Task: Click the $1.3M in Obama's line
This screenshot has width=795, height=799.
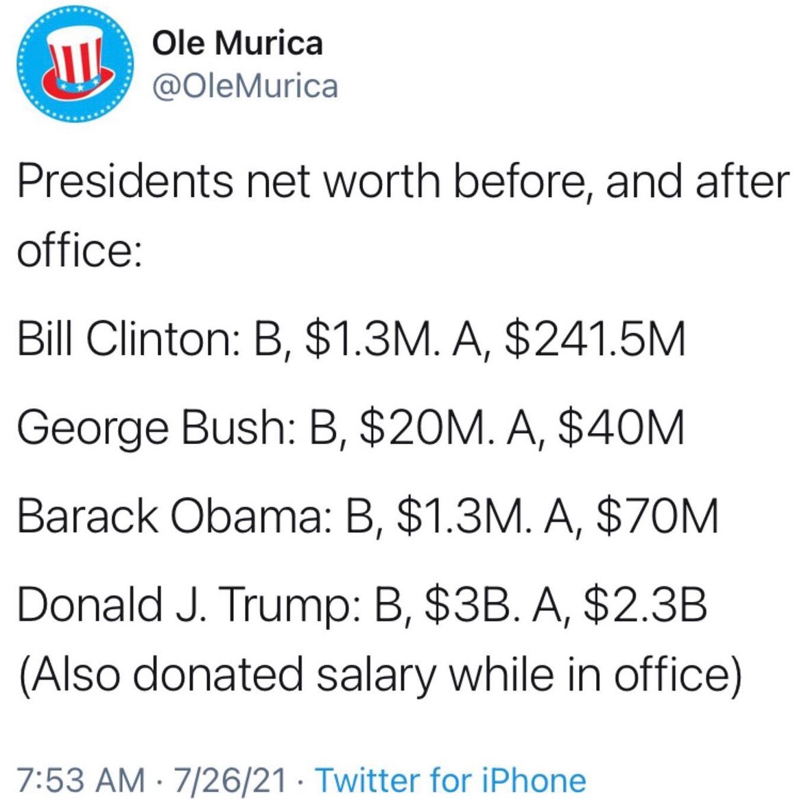Action: [460, 516]
